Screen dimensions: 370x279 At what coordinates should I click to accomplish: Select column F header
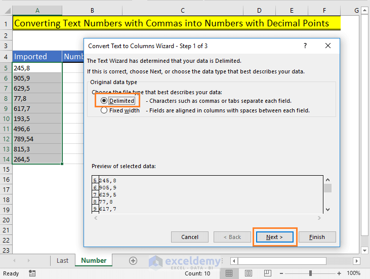pos(324,11)
